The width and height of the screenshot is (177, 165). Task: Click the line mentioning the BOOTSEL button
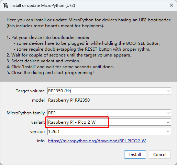pyautogui.click(x=87, y=43)
